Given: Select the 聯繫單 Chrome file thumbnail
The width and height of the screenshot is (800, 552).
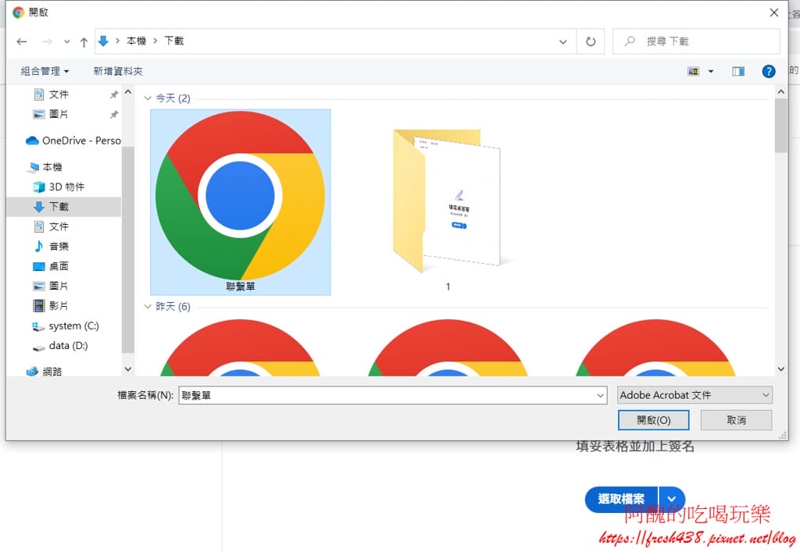Looking at the screenshot, I should tap(241, 196).
